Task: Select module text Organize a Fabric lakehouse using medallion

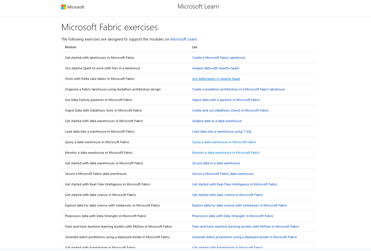Action: [x=113, y=89]
